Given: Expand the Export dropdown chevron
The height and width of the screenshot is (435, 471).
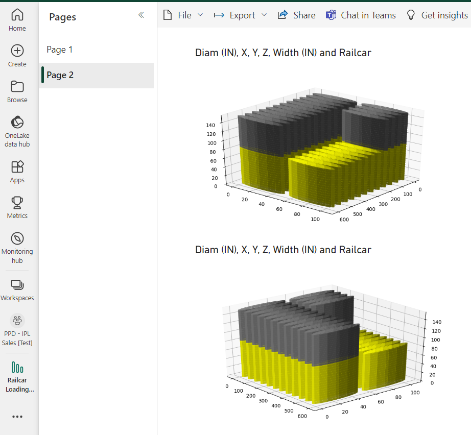Looking at the screenshot, I should tap(264, 15).
